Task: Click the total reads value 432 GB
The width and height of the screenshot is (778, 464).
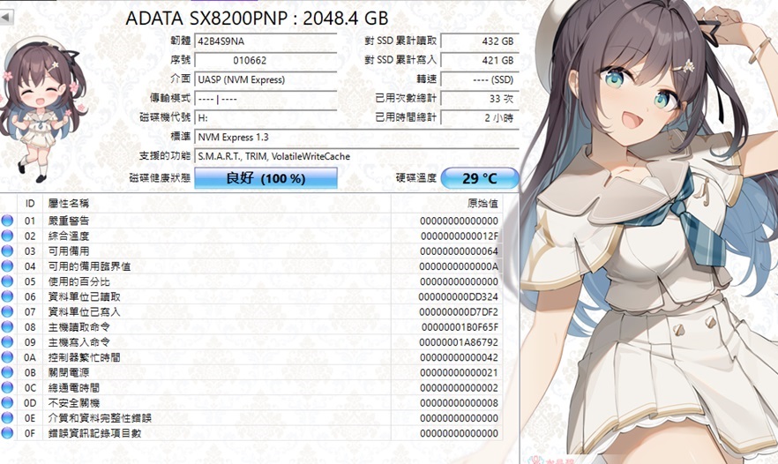Action: [x=479, y=41]
